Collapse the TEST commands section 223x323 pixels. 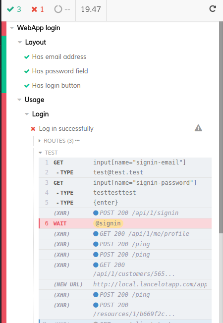(x=40, y=153)
